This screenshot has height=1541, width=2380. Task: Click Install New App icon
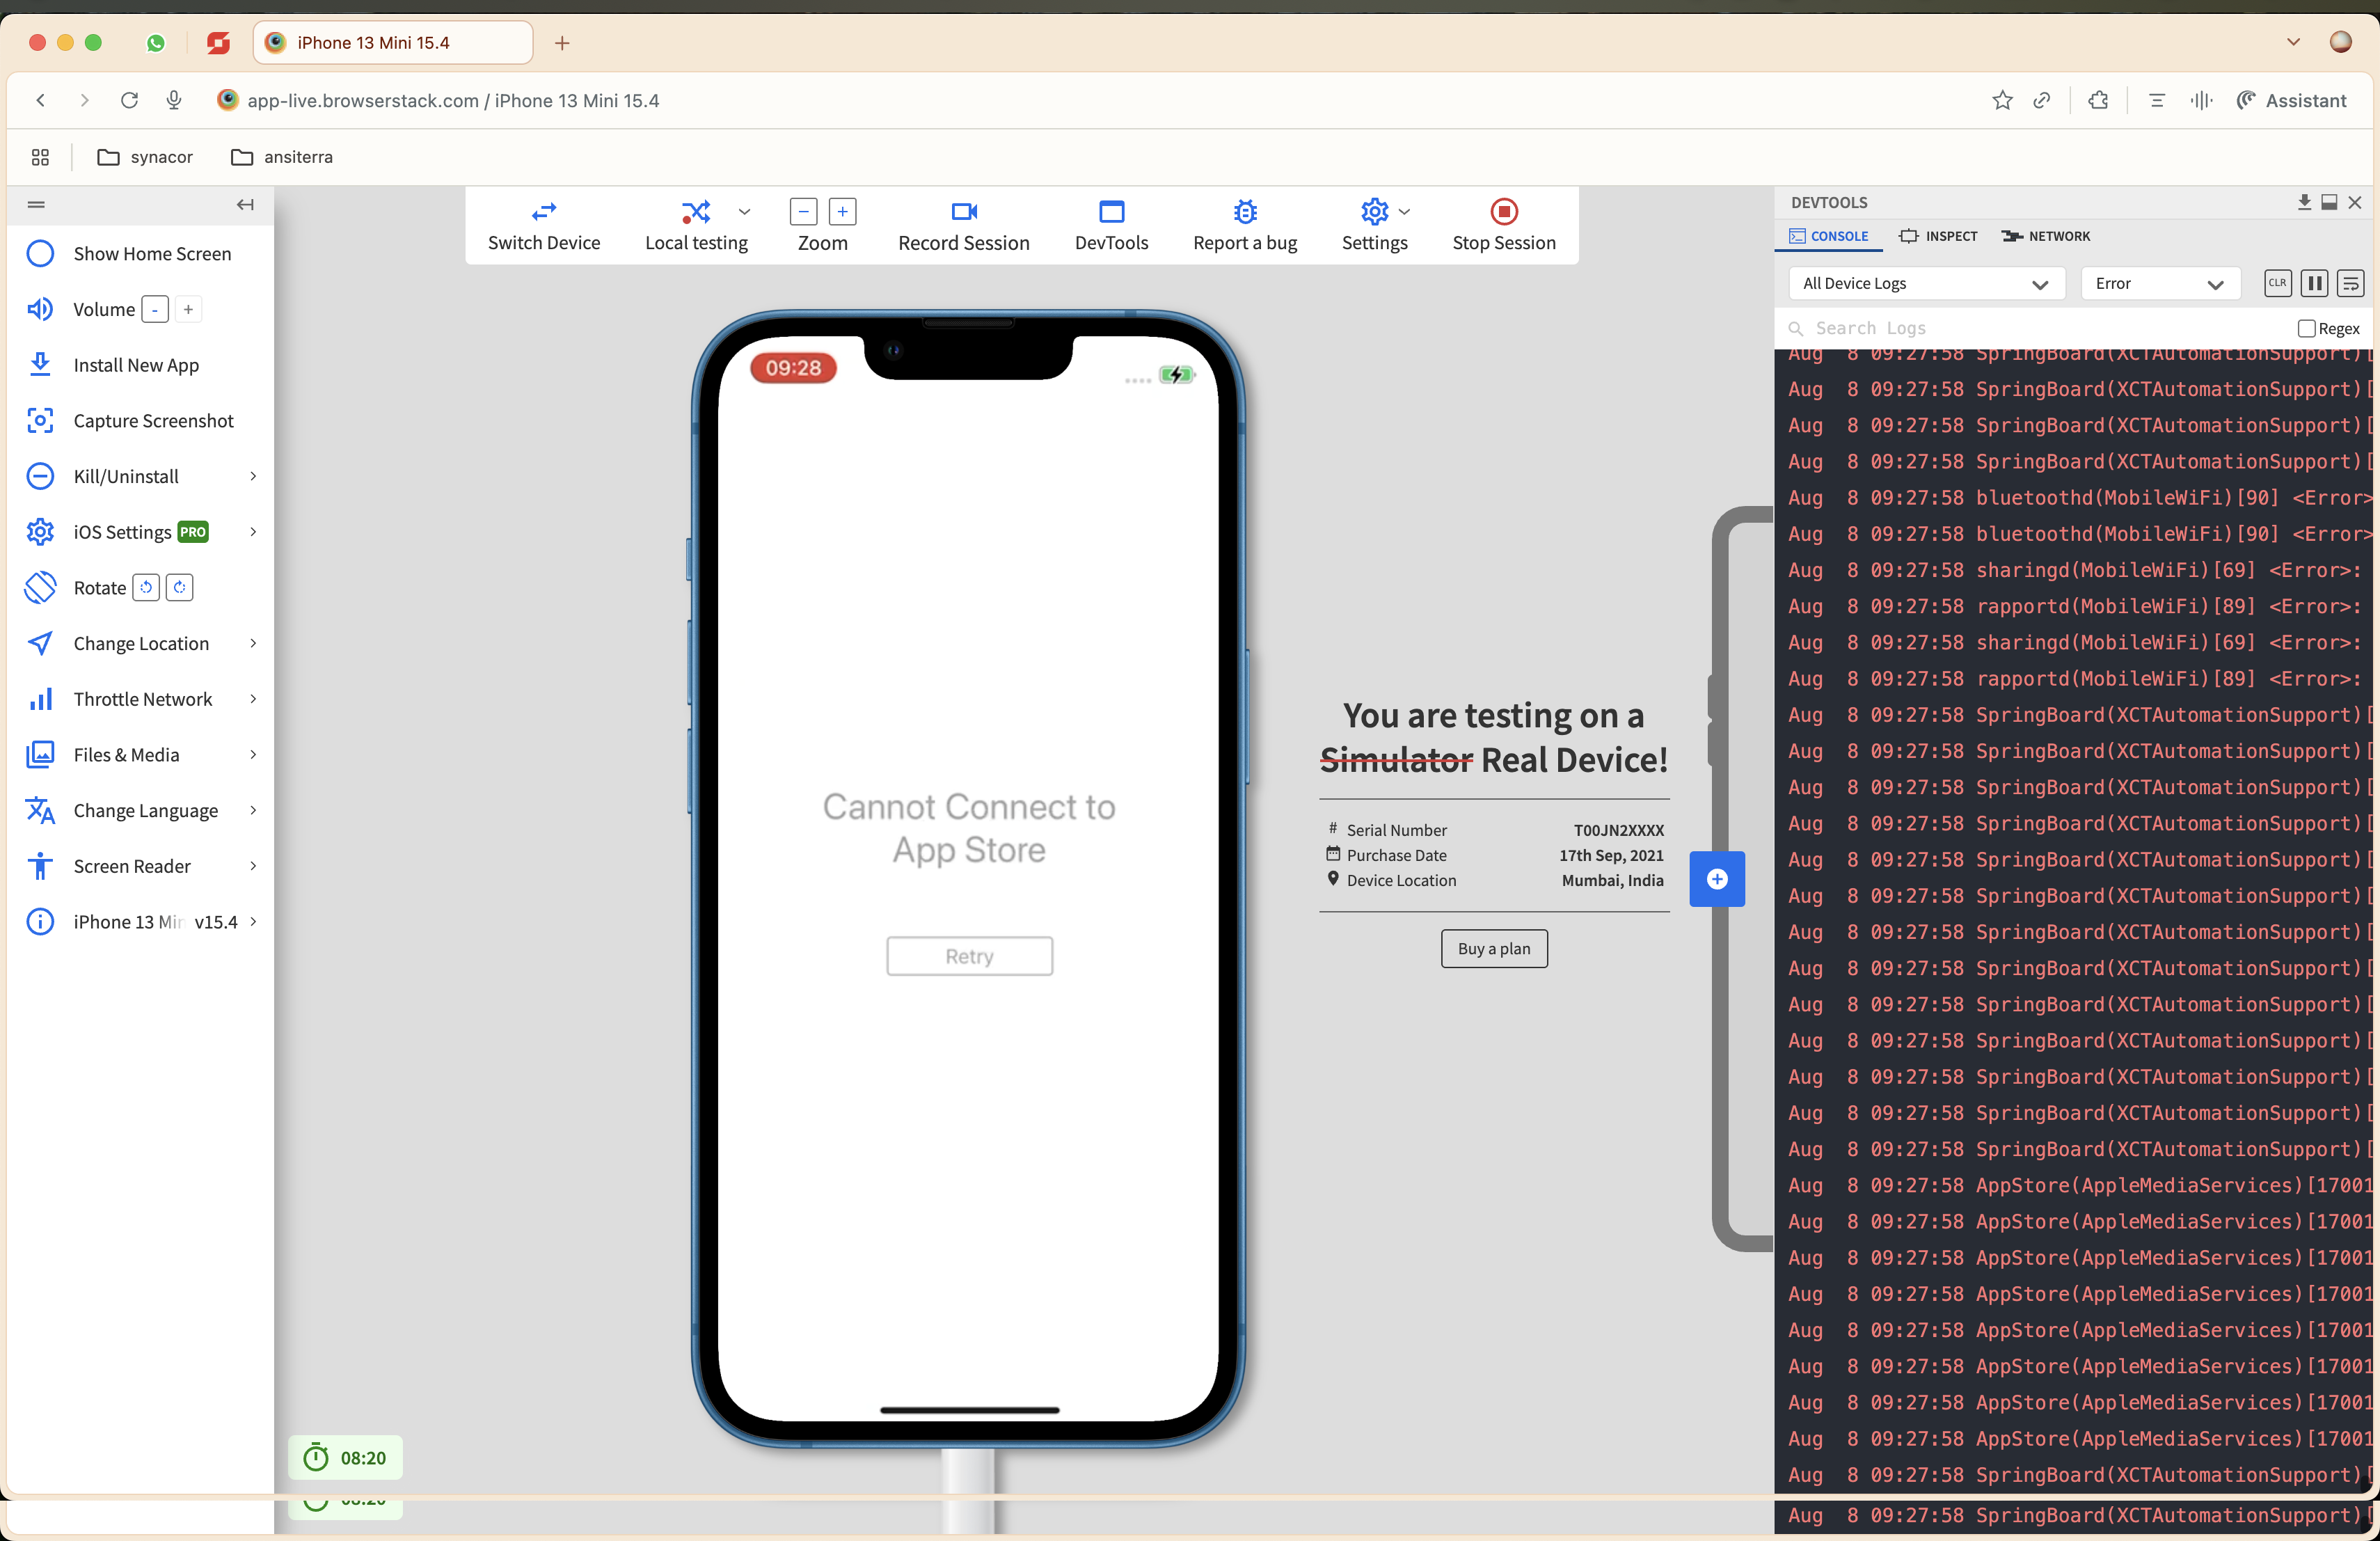[40, 365]
